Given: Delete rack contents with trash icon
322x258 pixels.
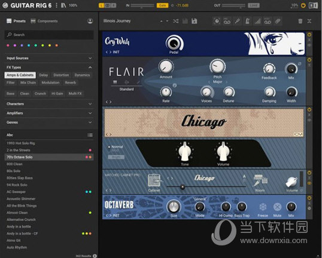Looking at the screenshot, I should point(300,21).
